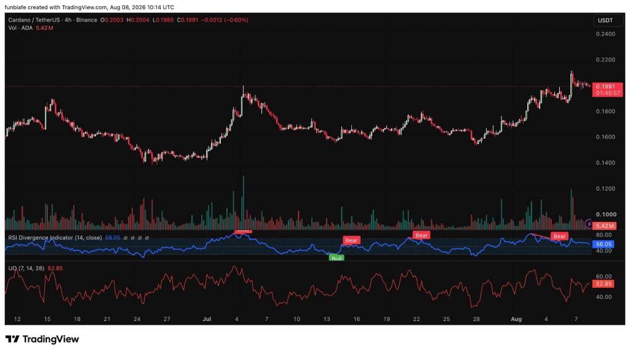Click the 19 date on time axis
630x353 pixels.
(x=386, y=319)
